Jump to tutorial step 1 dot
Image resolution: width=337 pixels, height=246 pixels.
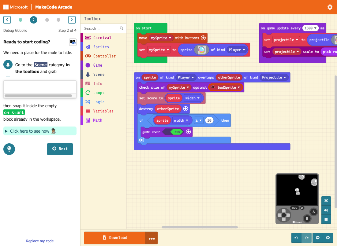[21, 20]
